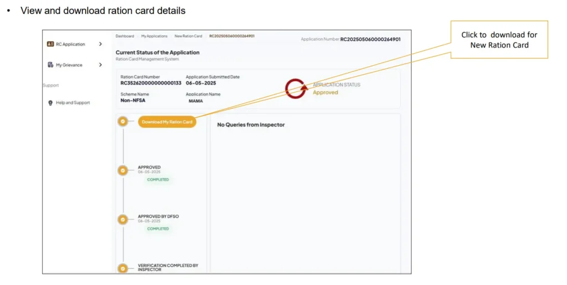Click the My Grievance document icon
The image size is (567, 285).
50,65
